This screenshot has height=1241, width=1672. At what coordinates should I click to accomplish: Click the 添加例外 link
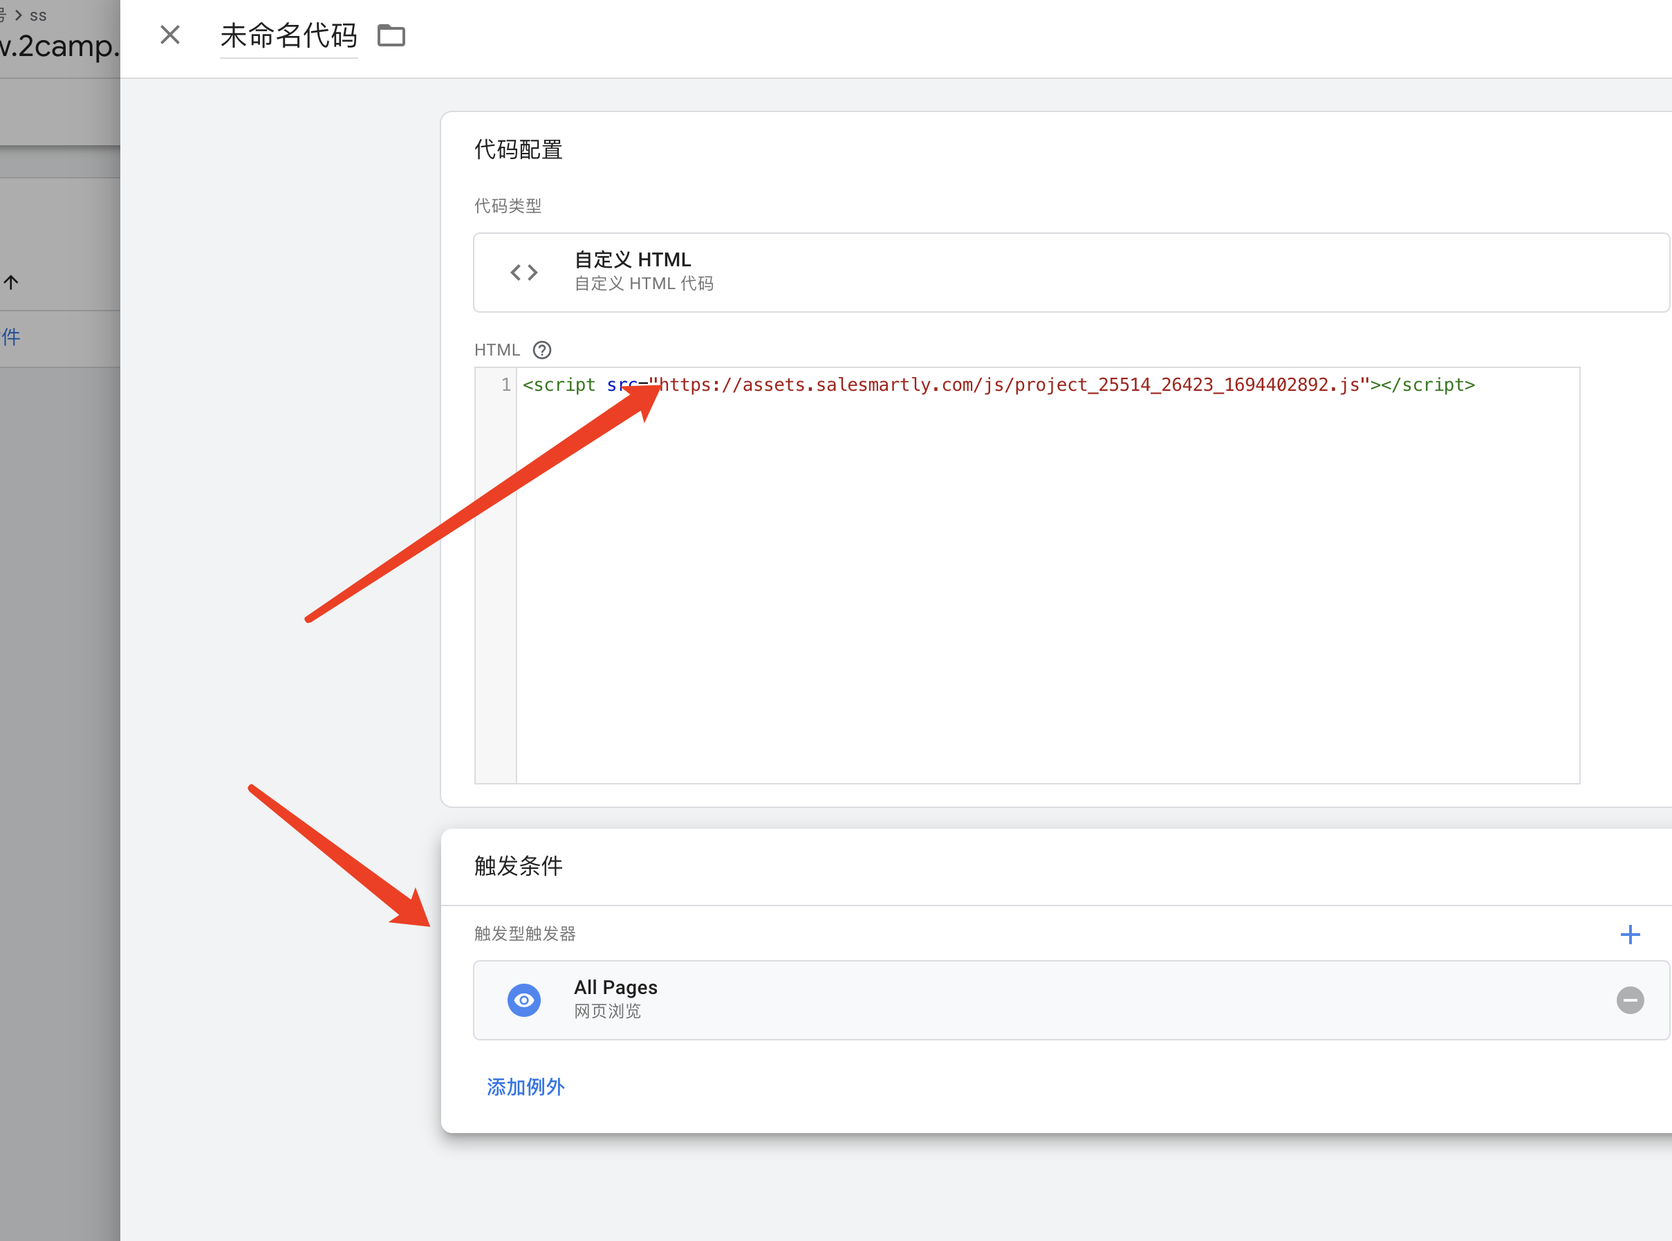click(x=525, y=1086)
